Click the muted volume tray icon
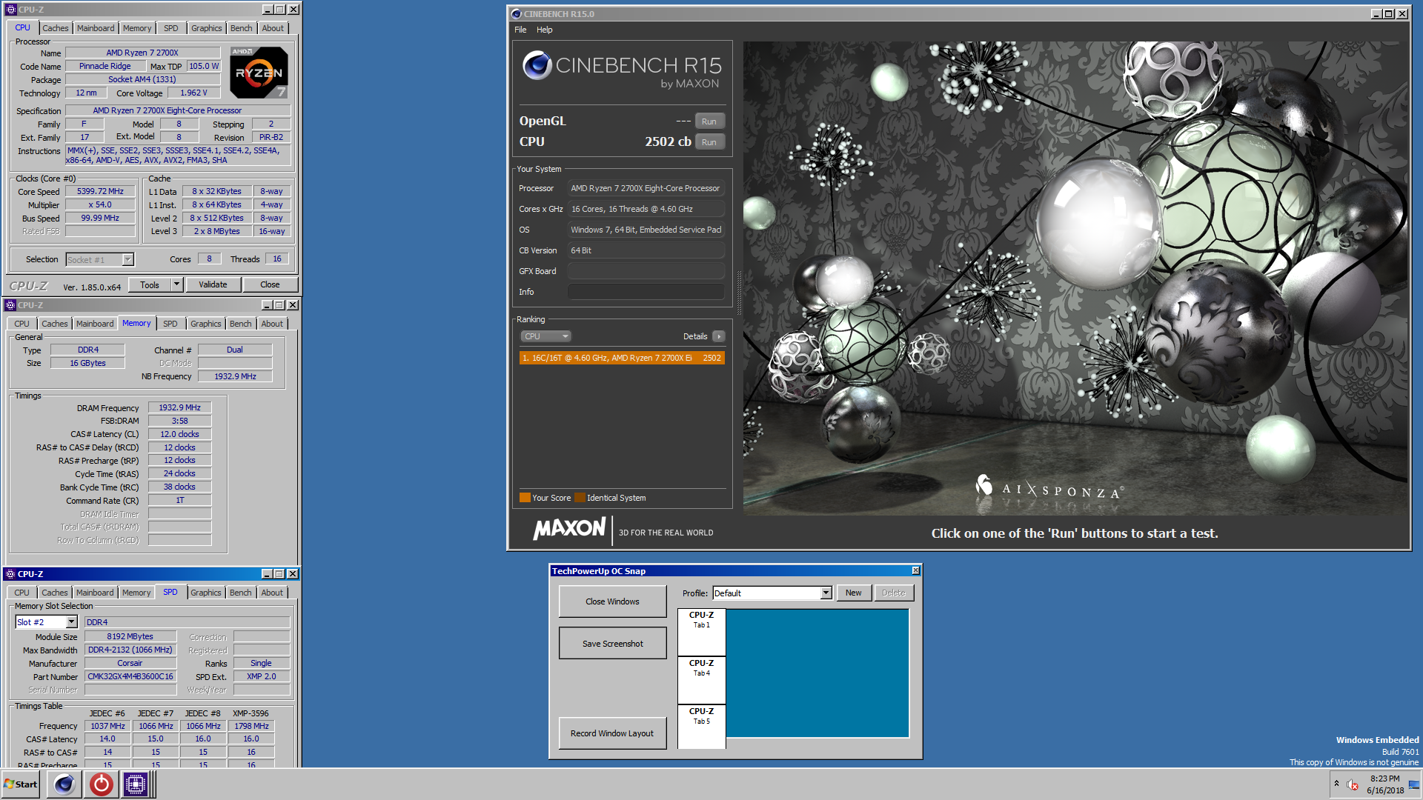Viewport: 1423px width, 800px height. (x=1353, y=785)
